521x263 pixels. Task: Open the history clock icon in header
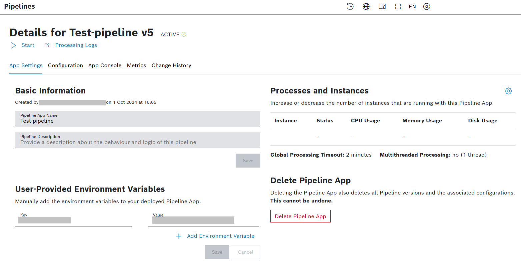pos(350,7)
